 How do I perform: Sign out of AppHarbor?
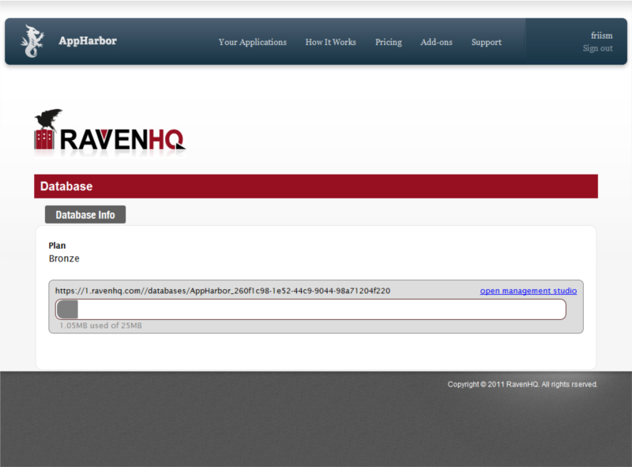tap(598, 48)
